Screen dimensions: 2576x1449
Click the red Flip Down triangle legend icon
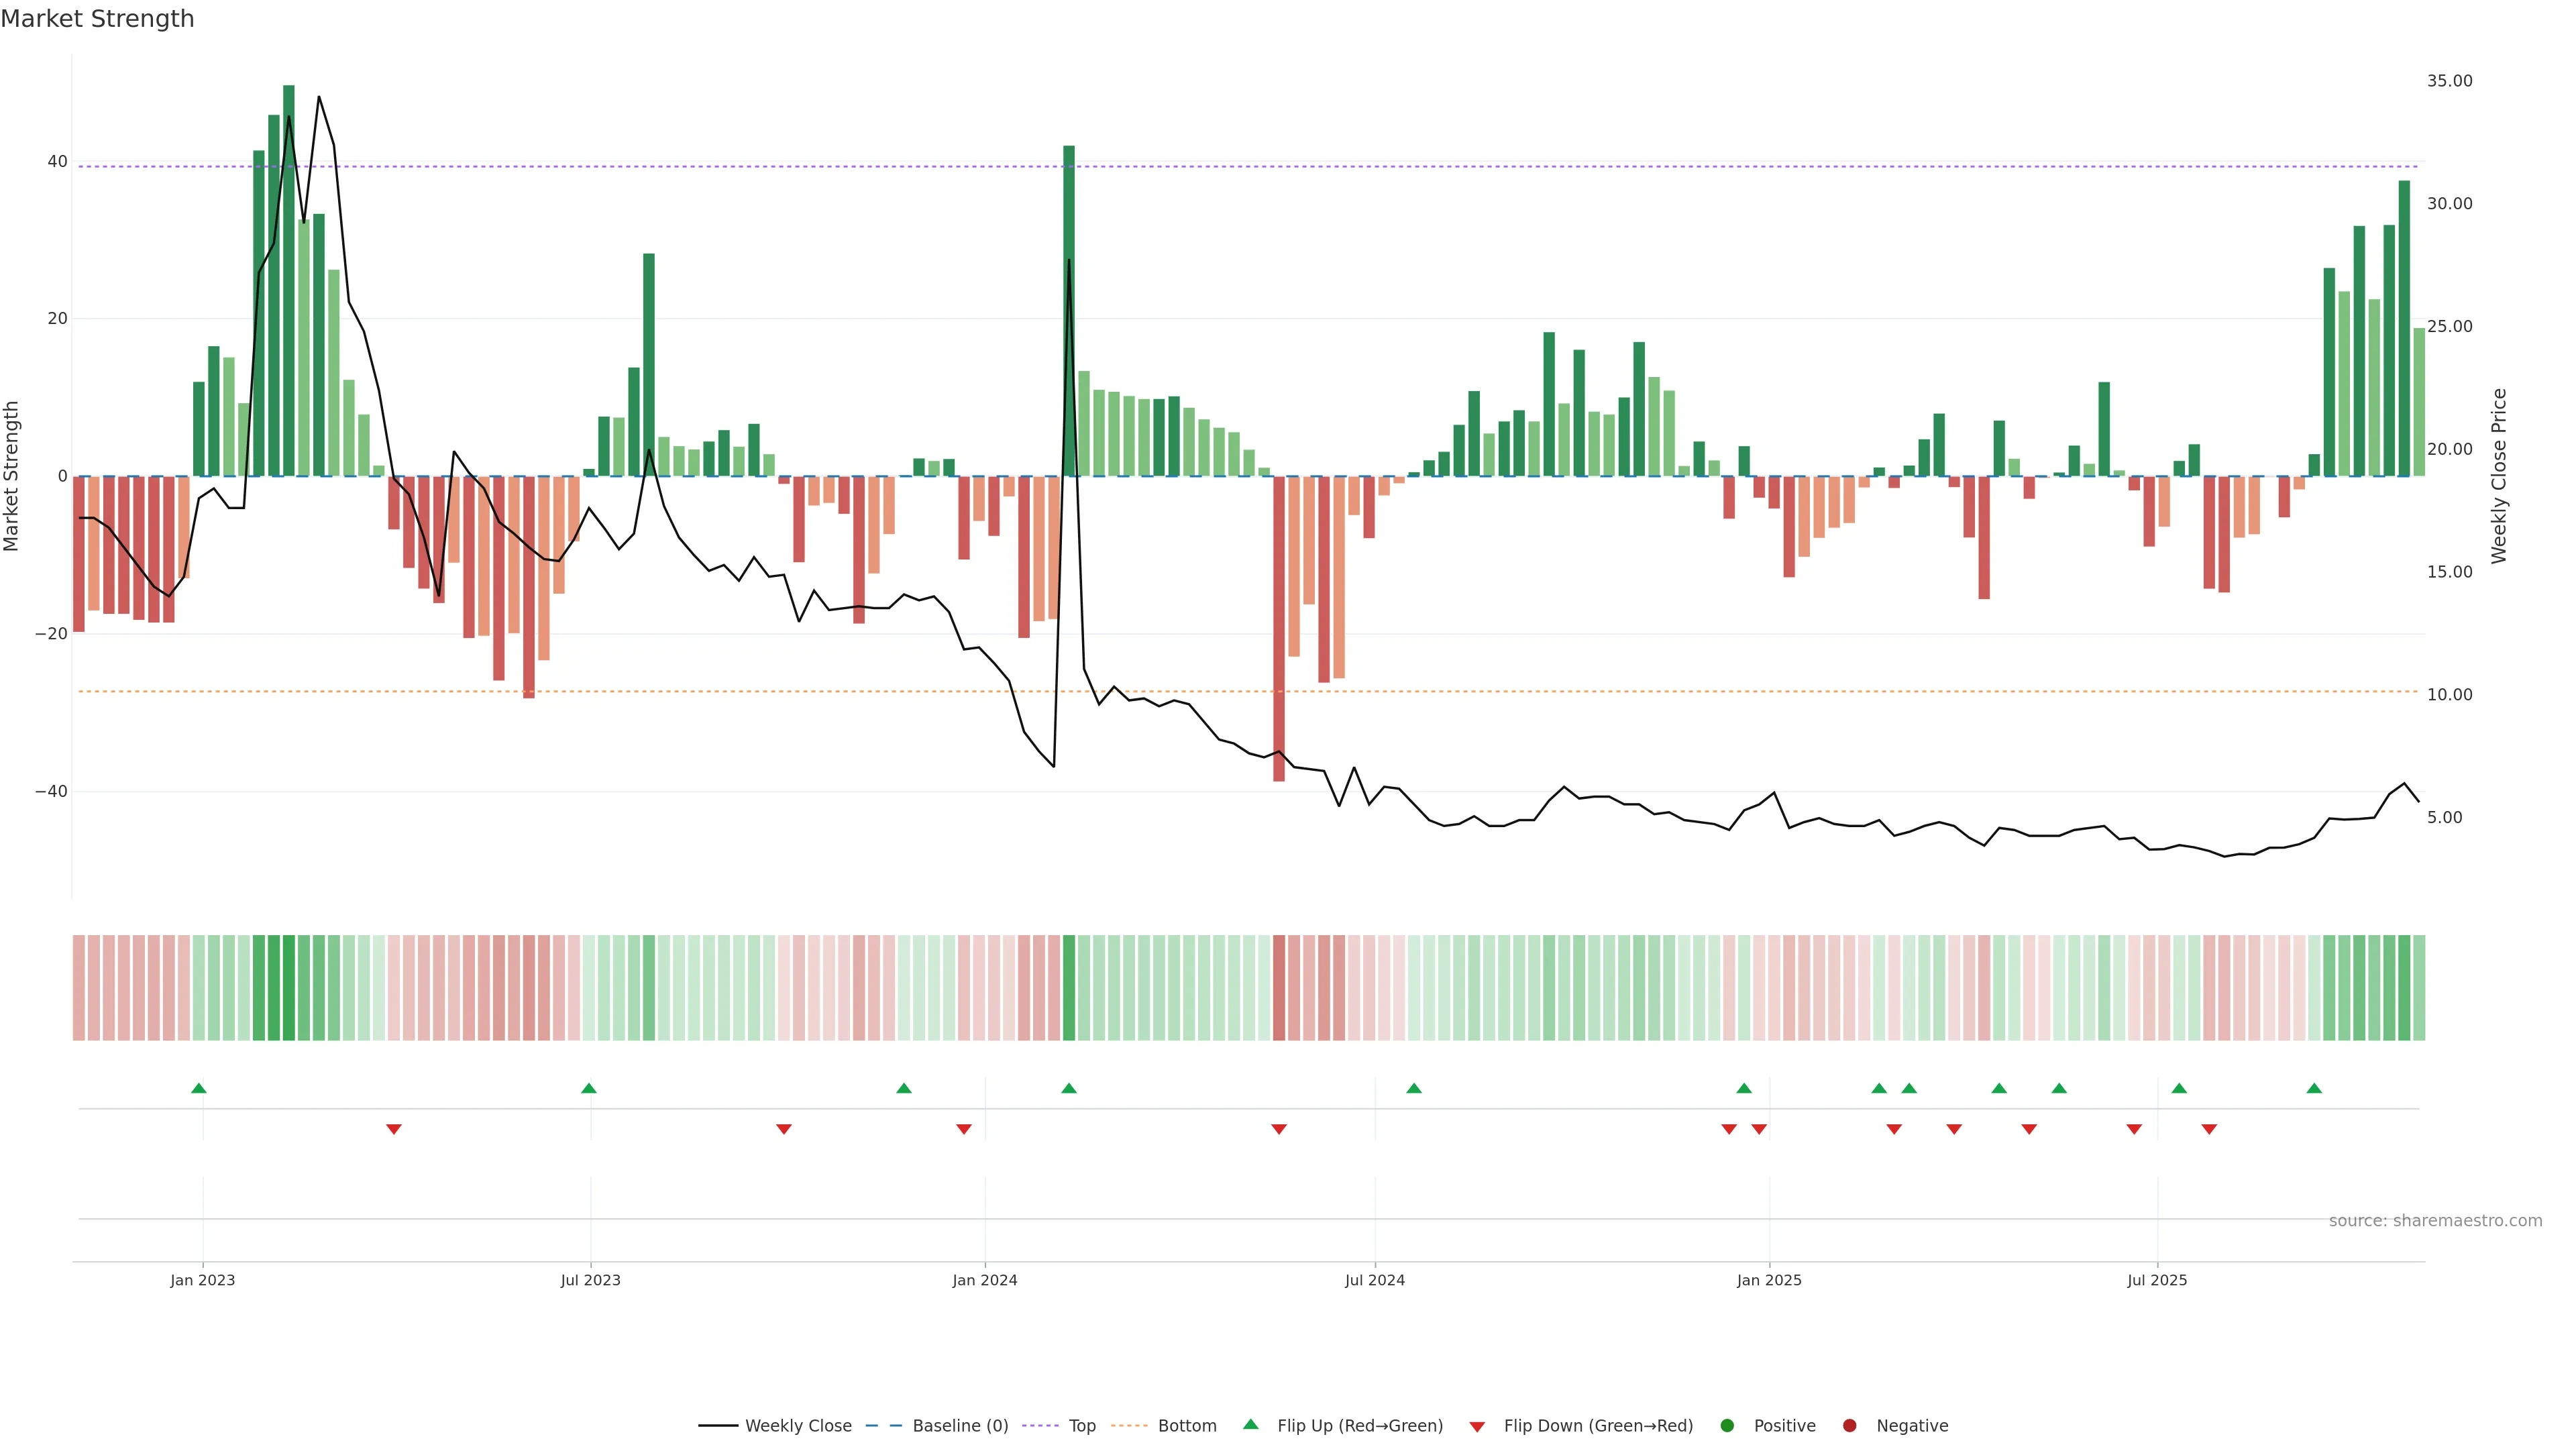pyautogui.click(x=1477, y=1426)
